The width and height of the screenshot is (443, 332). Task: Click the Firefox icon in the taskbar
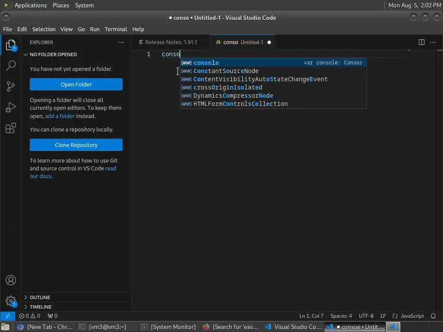[206, 327]
